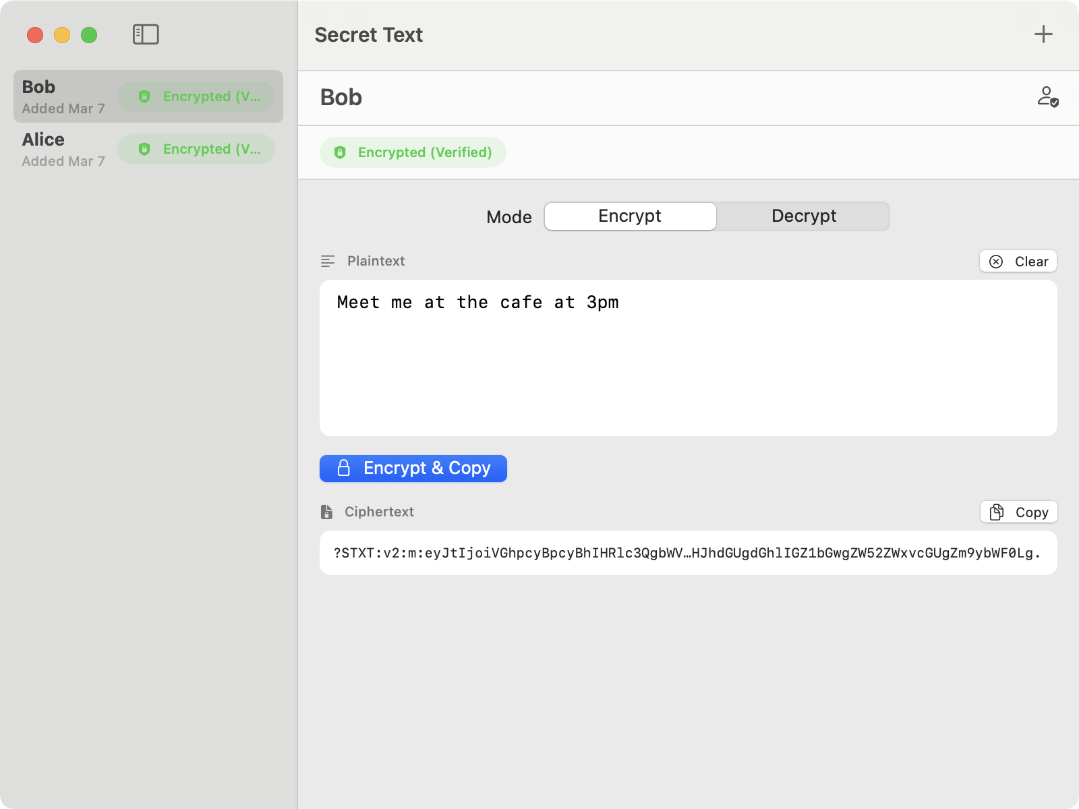Switch Mode to Decrypt
Viewport: 1079px width, 809px height.
(x=804, y=216)
